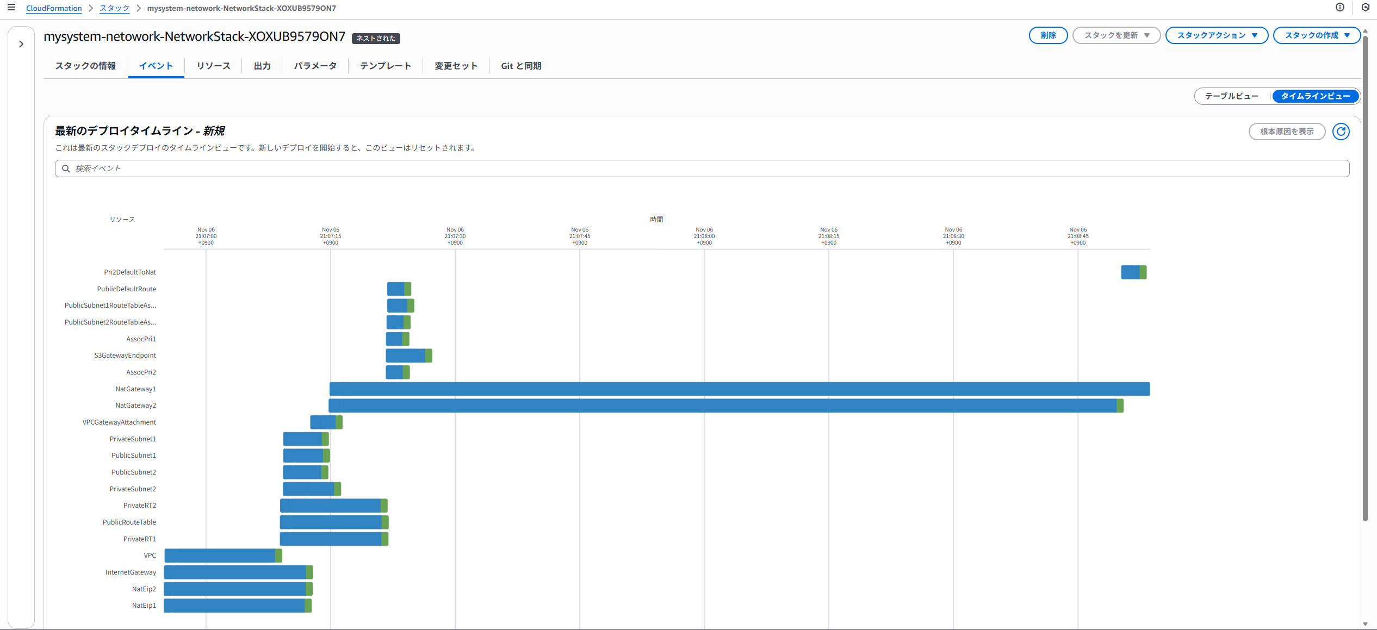Image resolution: width=1377 pixels, height=630 pixels.
Task: Open スタックを更新 dropdown
Action: pyautogui.click(x=1116, y=35)
